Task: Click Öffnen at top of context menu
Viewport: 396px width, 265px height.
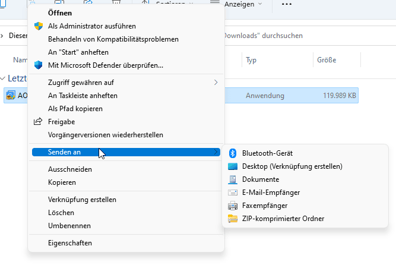Action: pyautogui.click(x=60, y=13)
